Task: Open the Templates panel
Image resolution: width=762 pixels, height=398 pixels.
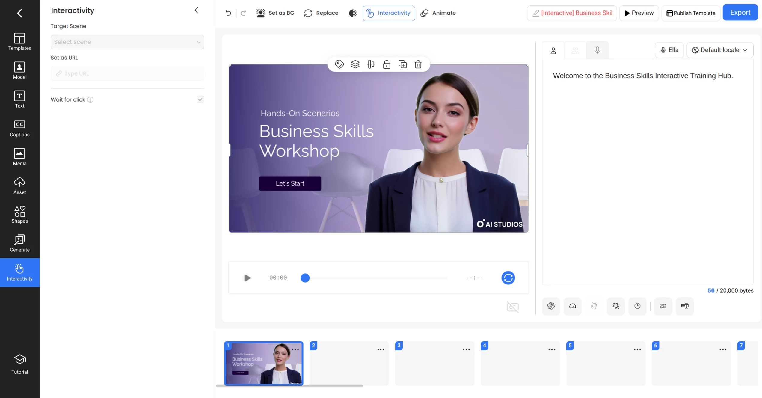Action: (x=19, y=42)
